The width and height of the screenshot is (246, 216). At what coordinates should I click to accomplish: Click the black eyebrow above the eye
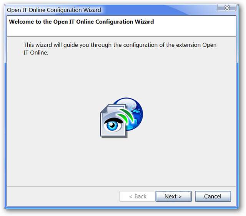pos(113,121)
